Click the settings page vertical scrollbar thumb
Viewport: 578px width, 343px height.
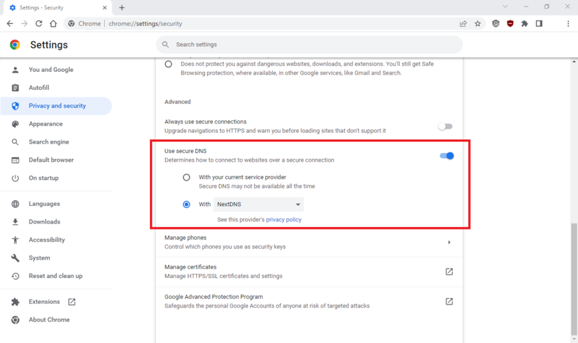574,279
